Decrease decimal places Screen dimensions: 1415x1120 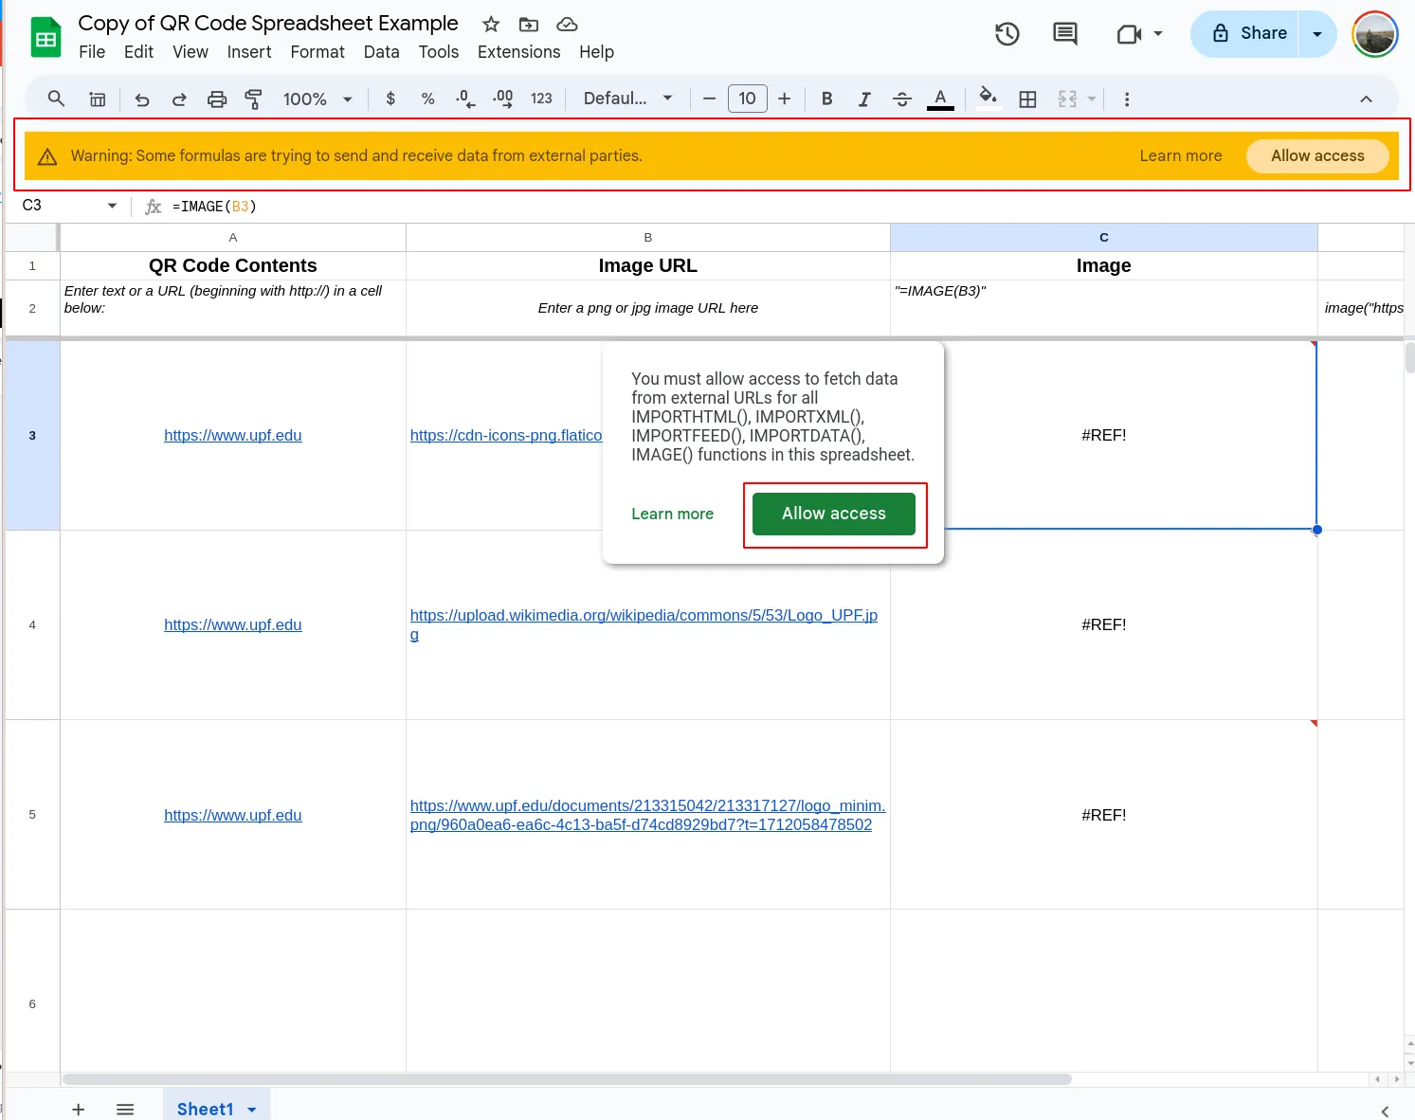(464, 98)
